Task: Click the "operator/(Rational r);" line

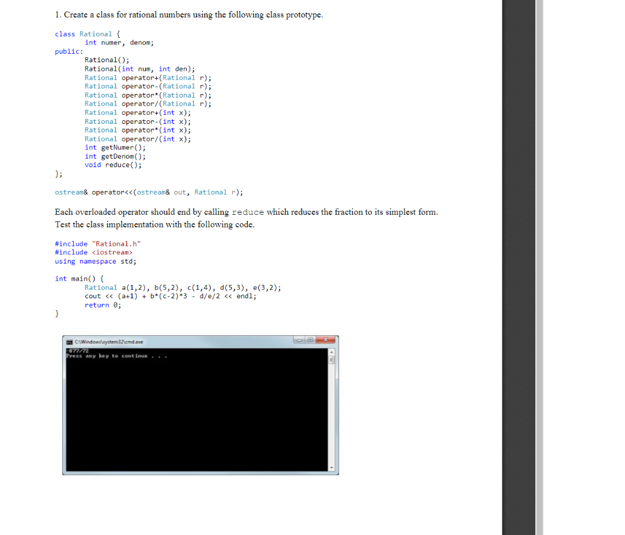Action: 148,104
